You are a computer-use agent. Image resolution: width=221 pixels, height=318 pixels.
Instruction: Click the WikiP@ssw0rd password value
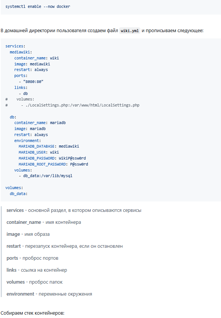pos(72,158)
